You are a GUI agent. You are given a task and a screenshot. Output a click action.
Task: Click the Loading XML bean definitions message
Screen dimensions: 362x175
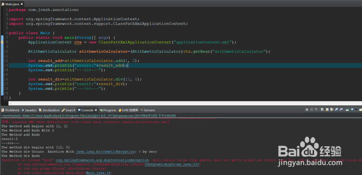pos(85,122)
